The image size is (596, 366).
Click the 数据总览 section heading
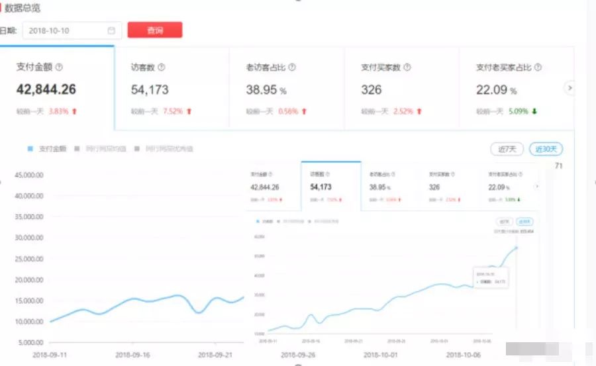point(22,8)
